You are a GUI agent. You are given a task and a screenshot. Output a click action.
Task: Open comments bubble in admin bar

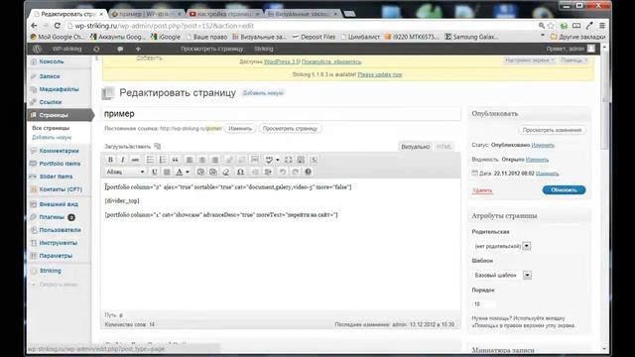coord(120,49)
